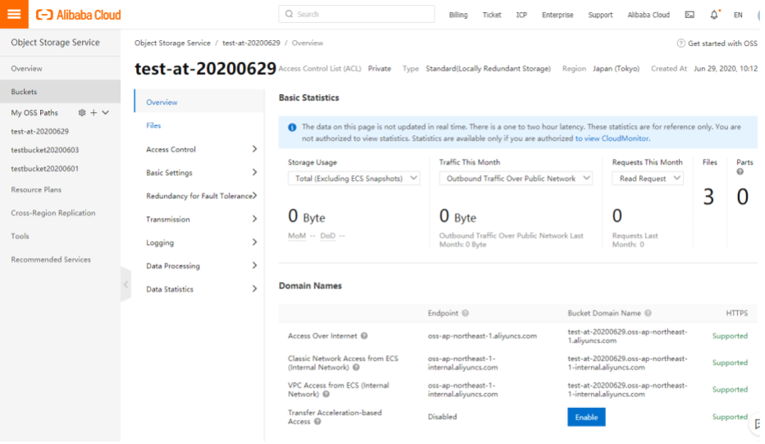Open Recommended Services in sidebar

tap(51, 260)
